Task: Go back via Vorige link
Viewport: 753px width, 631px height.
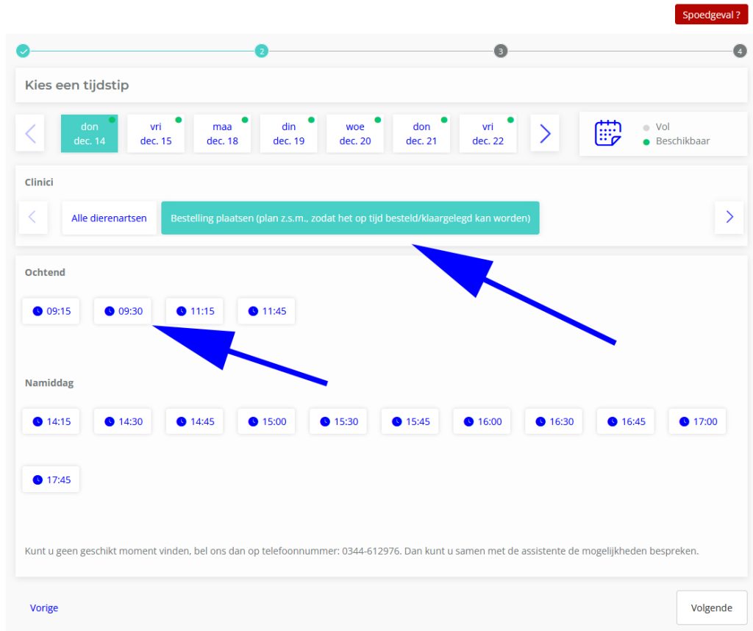Action: tap(44, 607)
